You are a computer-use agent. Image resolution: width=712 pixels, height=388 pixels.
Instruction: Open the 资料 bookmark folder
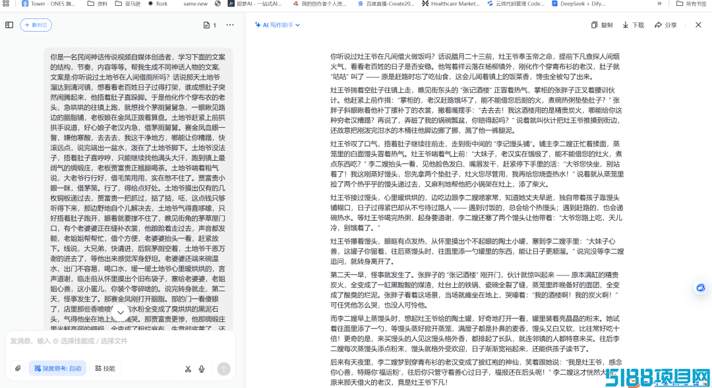tap(98, 4)
